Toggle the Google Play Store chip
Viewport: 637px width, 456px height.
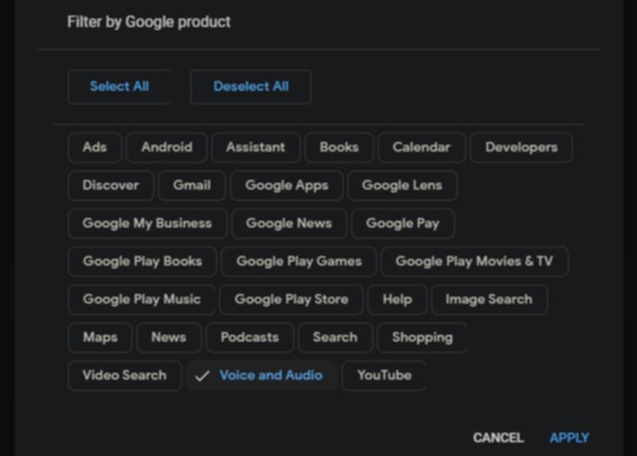click(x=291, y=300)
